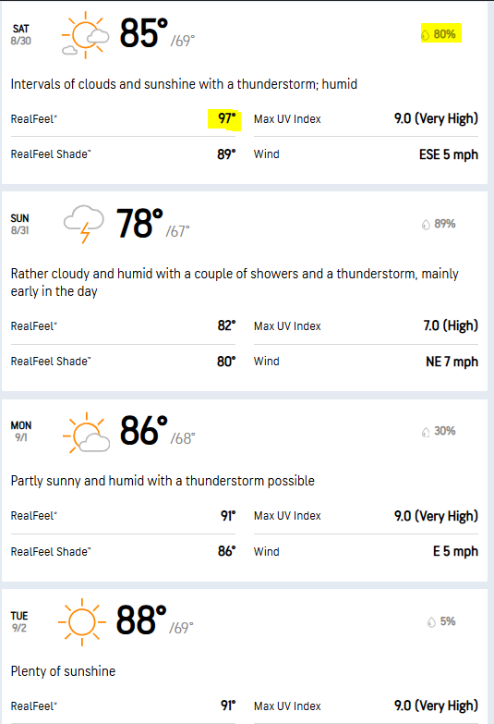Click Monday's partly sunny weather icon
The image size is (494, 724).
tap(86, 433)
